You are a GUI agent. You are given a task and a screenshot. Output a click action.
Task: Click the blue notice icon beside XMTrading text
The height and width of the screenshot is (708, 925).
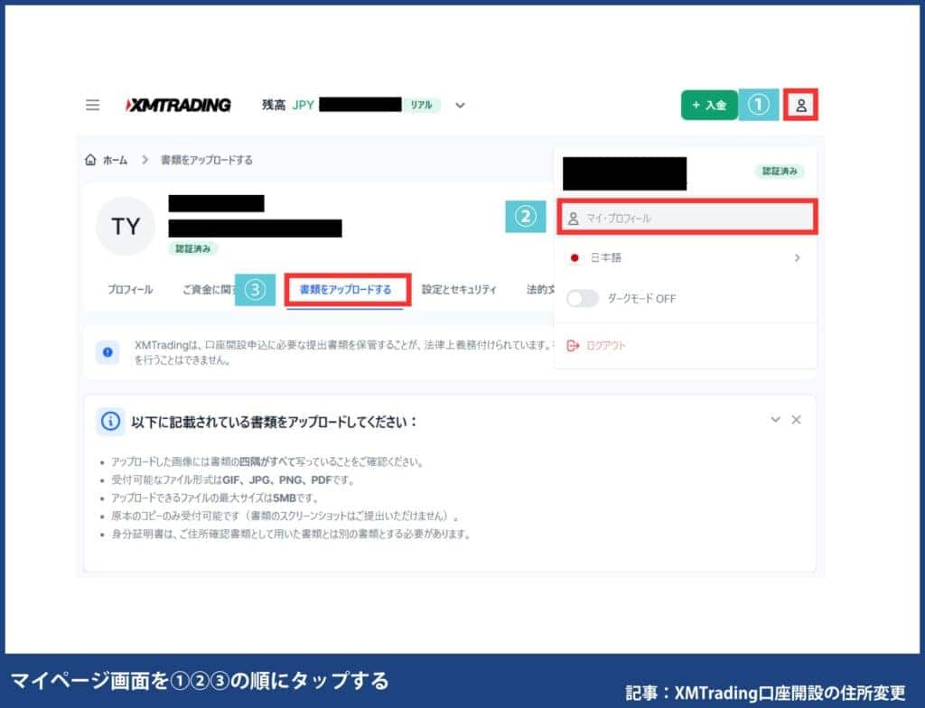107,352
